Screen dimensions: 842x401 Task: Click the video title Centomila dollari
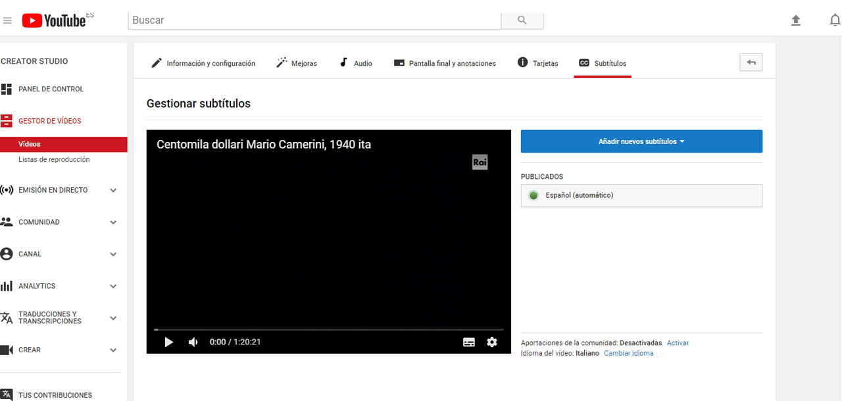tap(264, 145)
